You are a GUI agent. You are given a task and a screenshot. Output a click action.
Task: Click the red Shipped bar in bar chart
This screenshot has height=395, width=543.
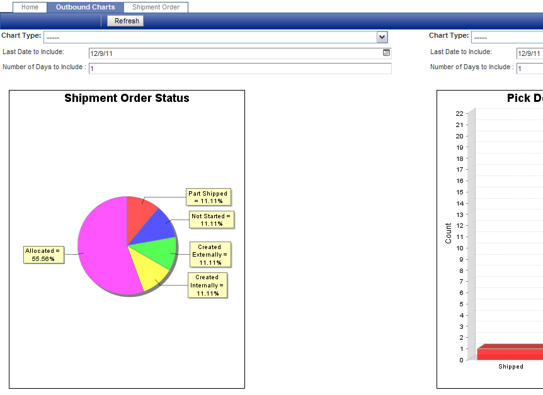[510, 352]
